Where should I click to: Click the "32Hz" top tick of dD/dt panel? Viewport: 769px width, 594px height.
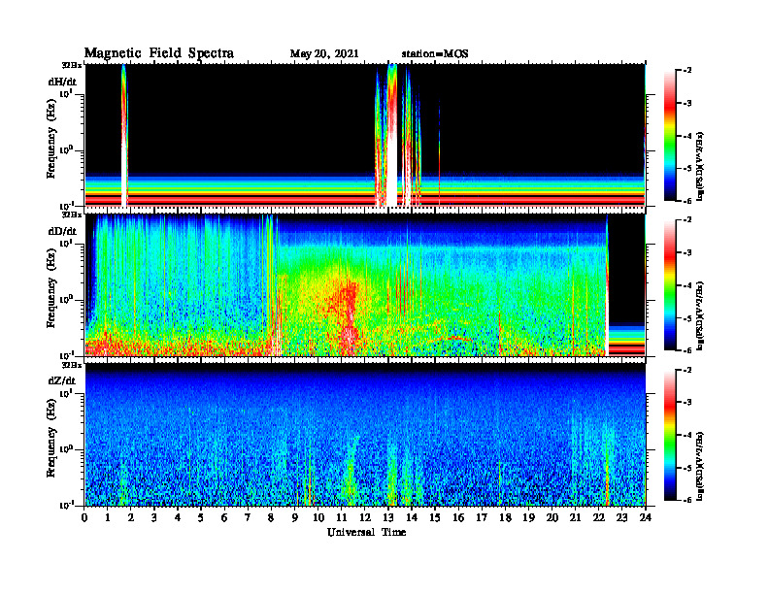[72, 214]
